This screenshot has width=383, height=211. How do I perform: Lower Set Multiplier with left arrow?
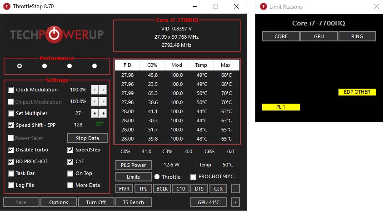tap(95, 113)
